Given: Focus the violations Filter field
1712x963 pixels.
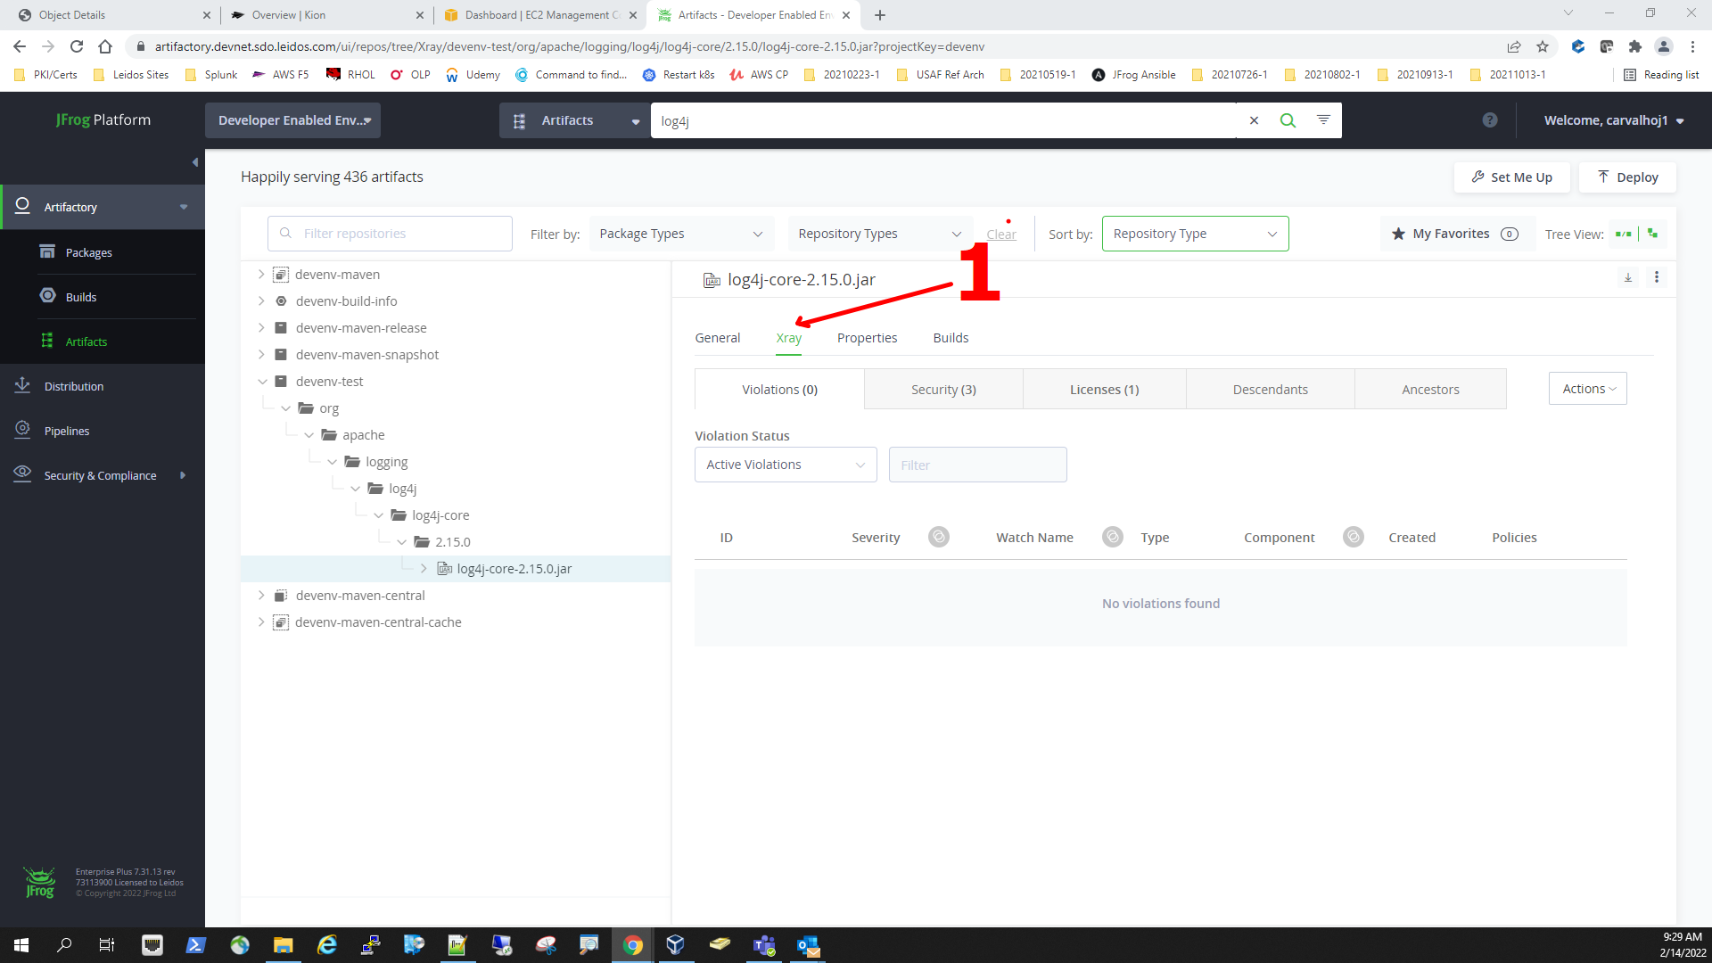Looking at the screenshot, I should [978, 465].
